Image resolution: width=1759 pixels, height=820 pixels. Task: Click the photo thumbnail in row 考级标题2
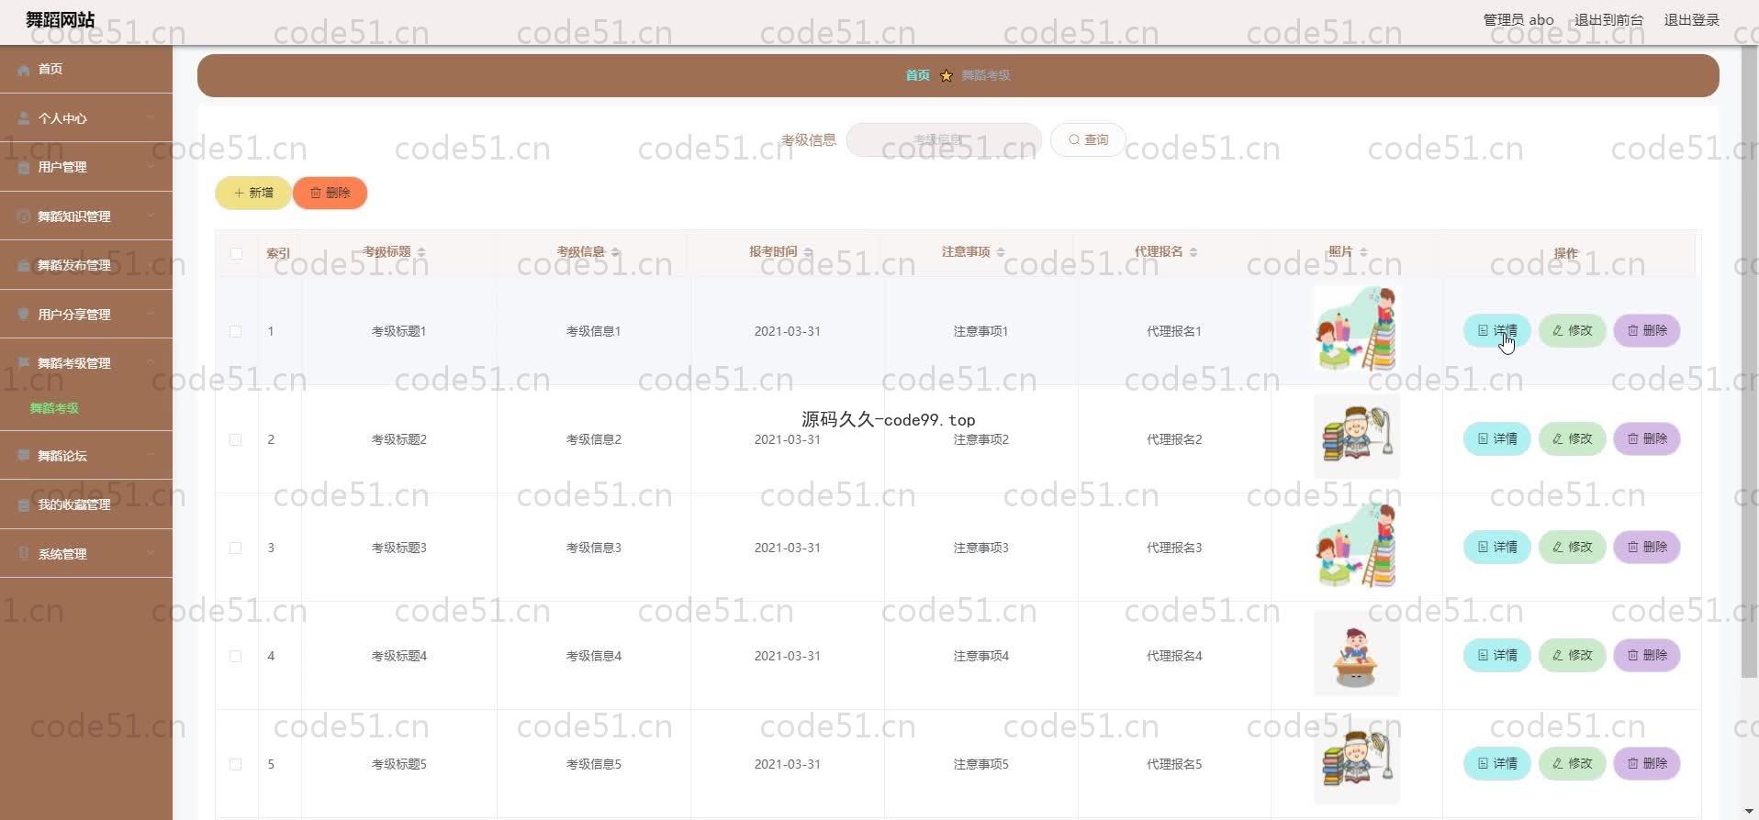(x=1356, y=437)
